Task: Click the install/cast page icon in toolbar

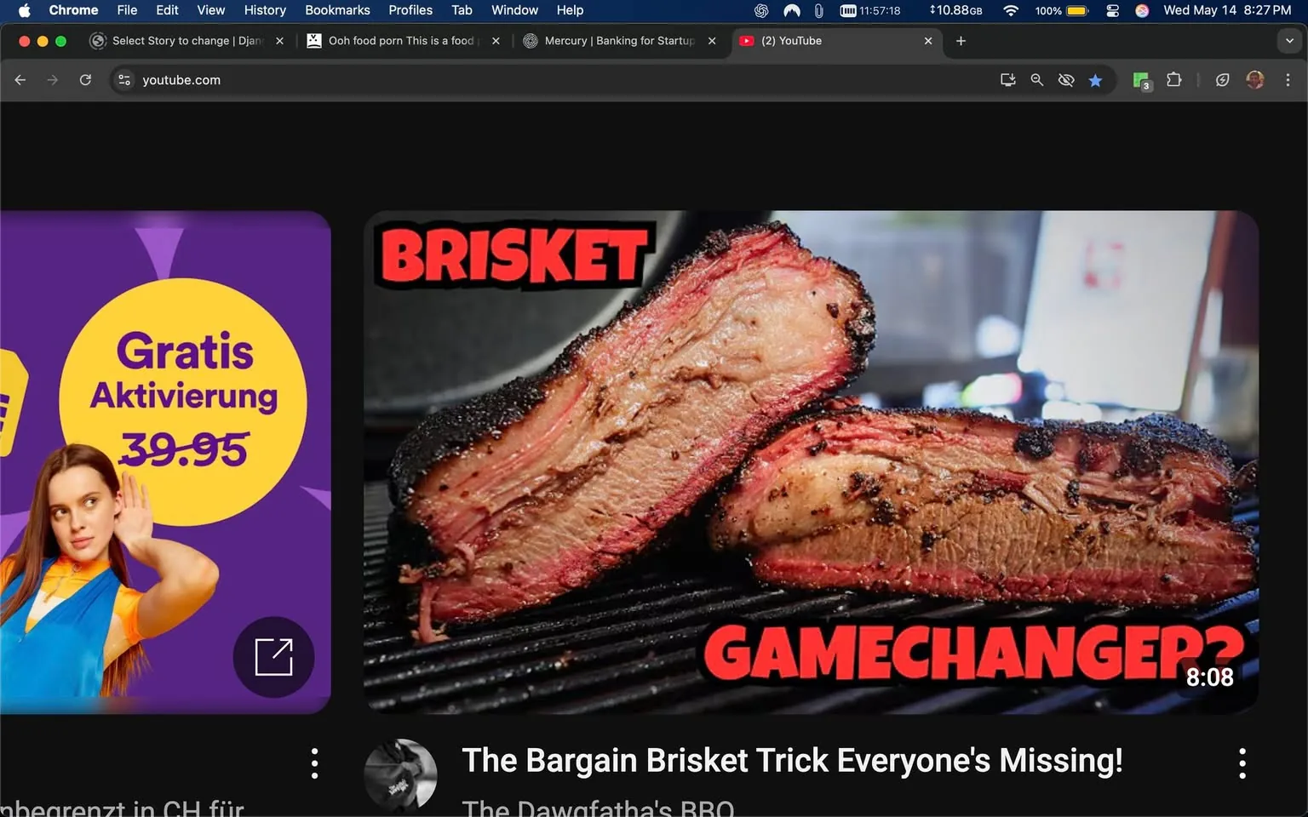Action: coord(1007,79)
